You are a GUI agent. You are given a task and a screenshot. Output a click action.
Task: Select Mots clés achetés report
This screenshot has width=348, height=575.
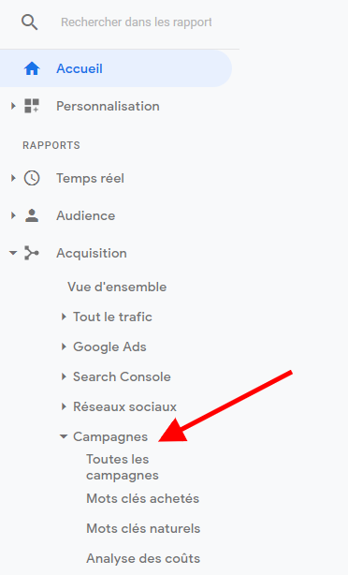(x=142, y=499)
